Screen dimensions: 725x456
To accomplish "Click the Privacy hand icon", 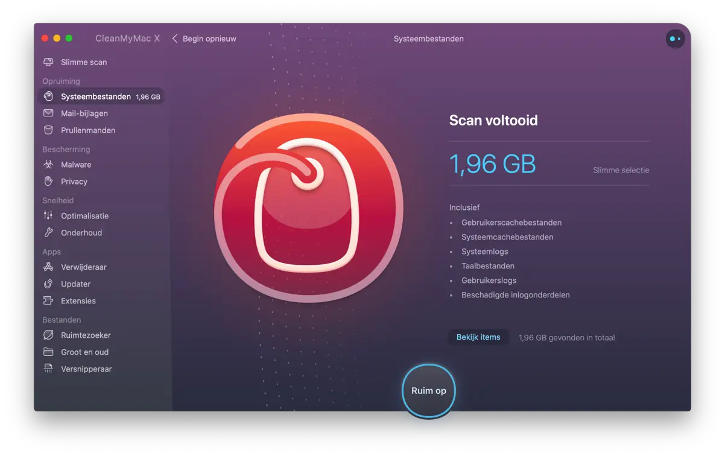I will [48, 182].
